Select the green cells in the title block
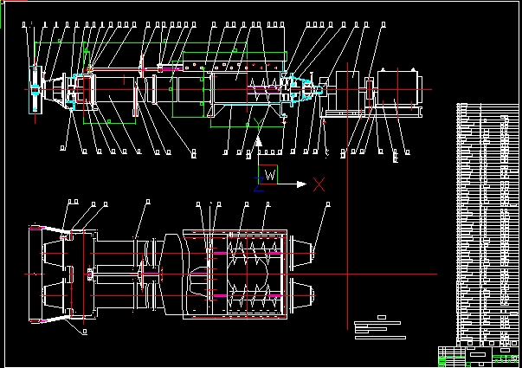This screenshot has width=522, height=368. tap(446, 360)
